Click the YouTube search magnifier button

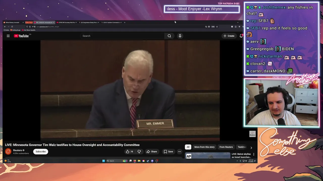click(169, 36)
